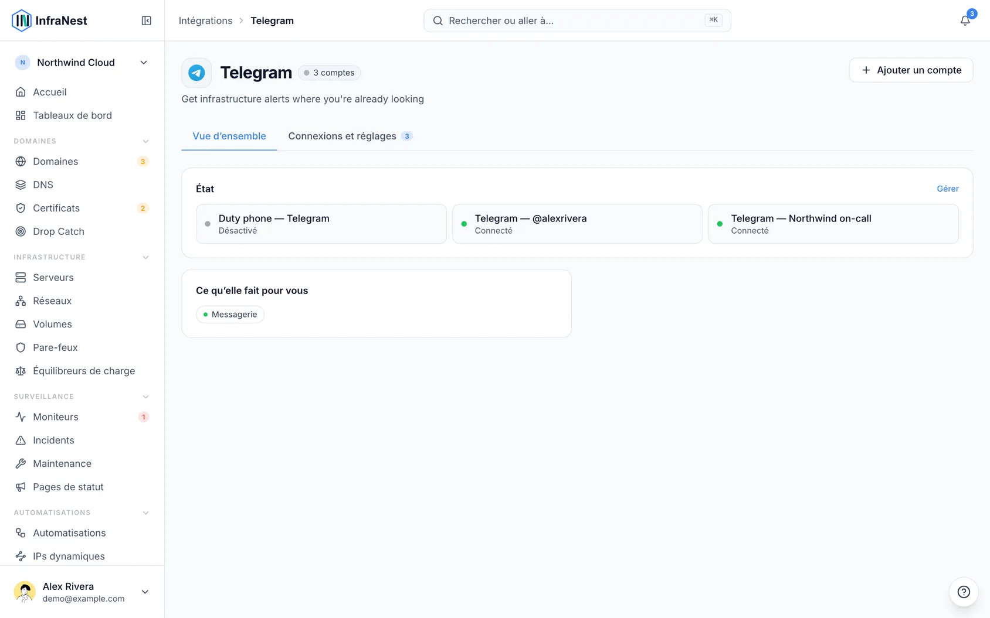Open Certificats shield icon
This screenshot has width=990, height=618.
[21, 208]
